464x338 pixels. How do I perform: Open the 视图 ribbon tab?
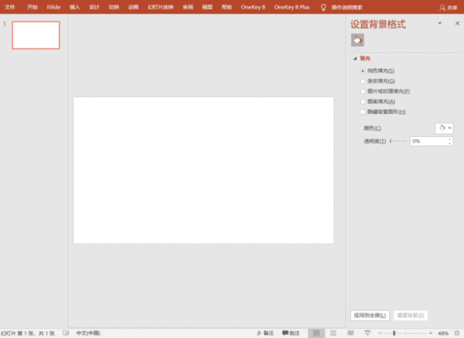(207, 7)
